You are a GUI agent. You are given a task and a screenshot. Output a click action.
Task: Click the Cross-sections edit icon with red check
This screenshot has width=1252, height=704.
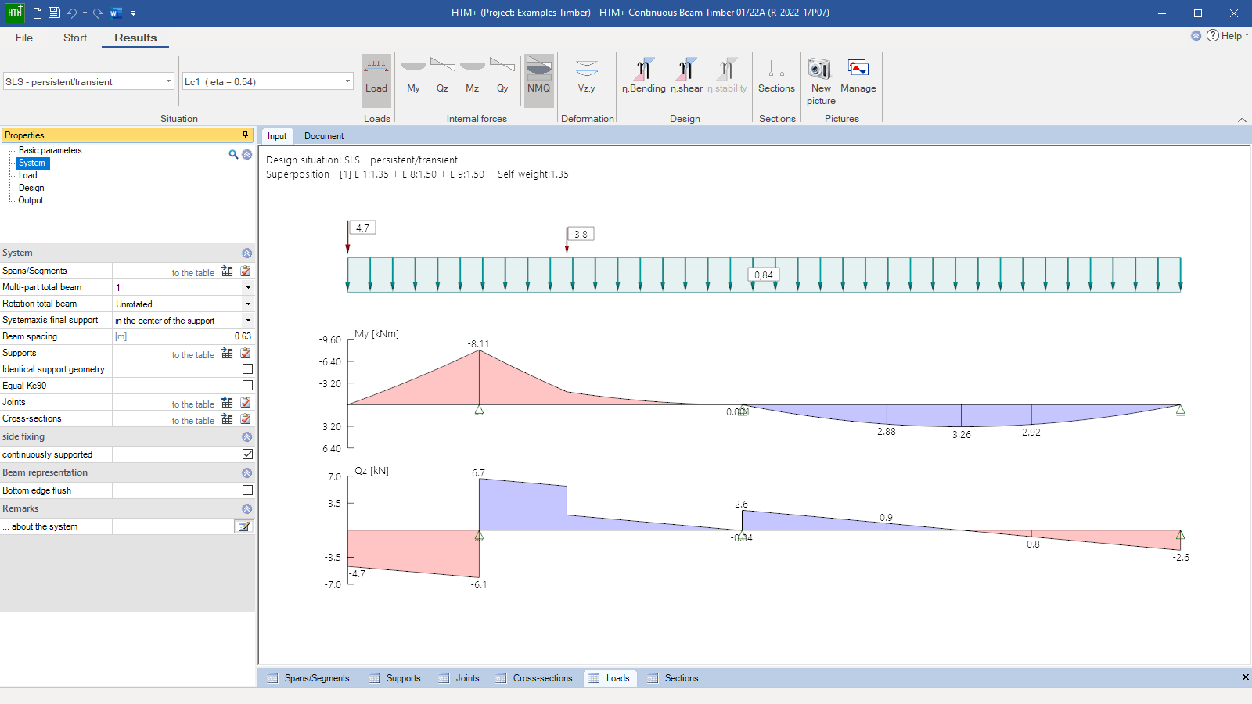pos(246,418)
